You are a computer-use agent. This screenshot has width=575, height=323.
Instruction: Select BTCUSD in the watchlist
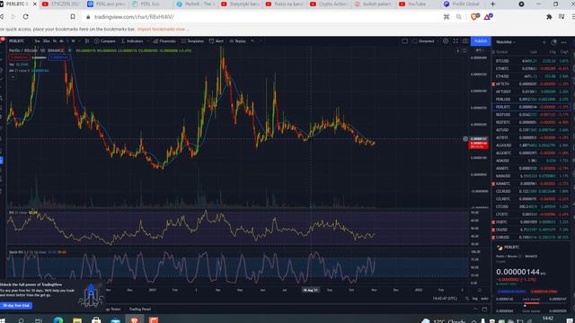[x=530, y=61]
